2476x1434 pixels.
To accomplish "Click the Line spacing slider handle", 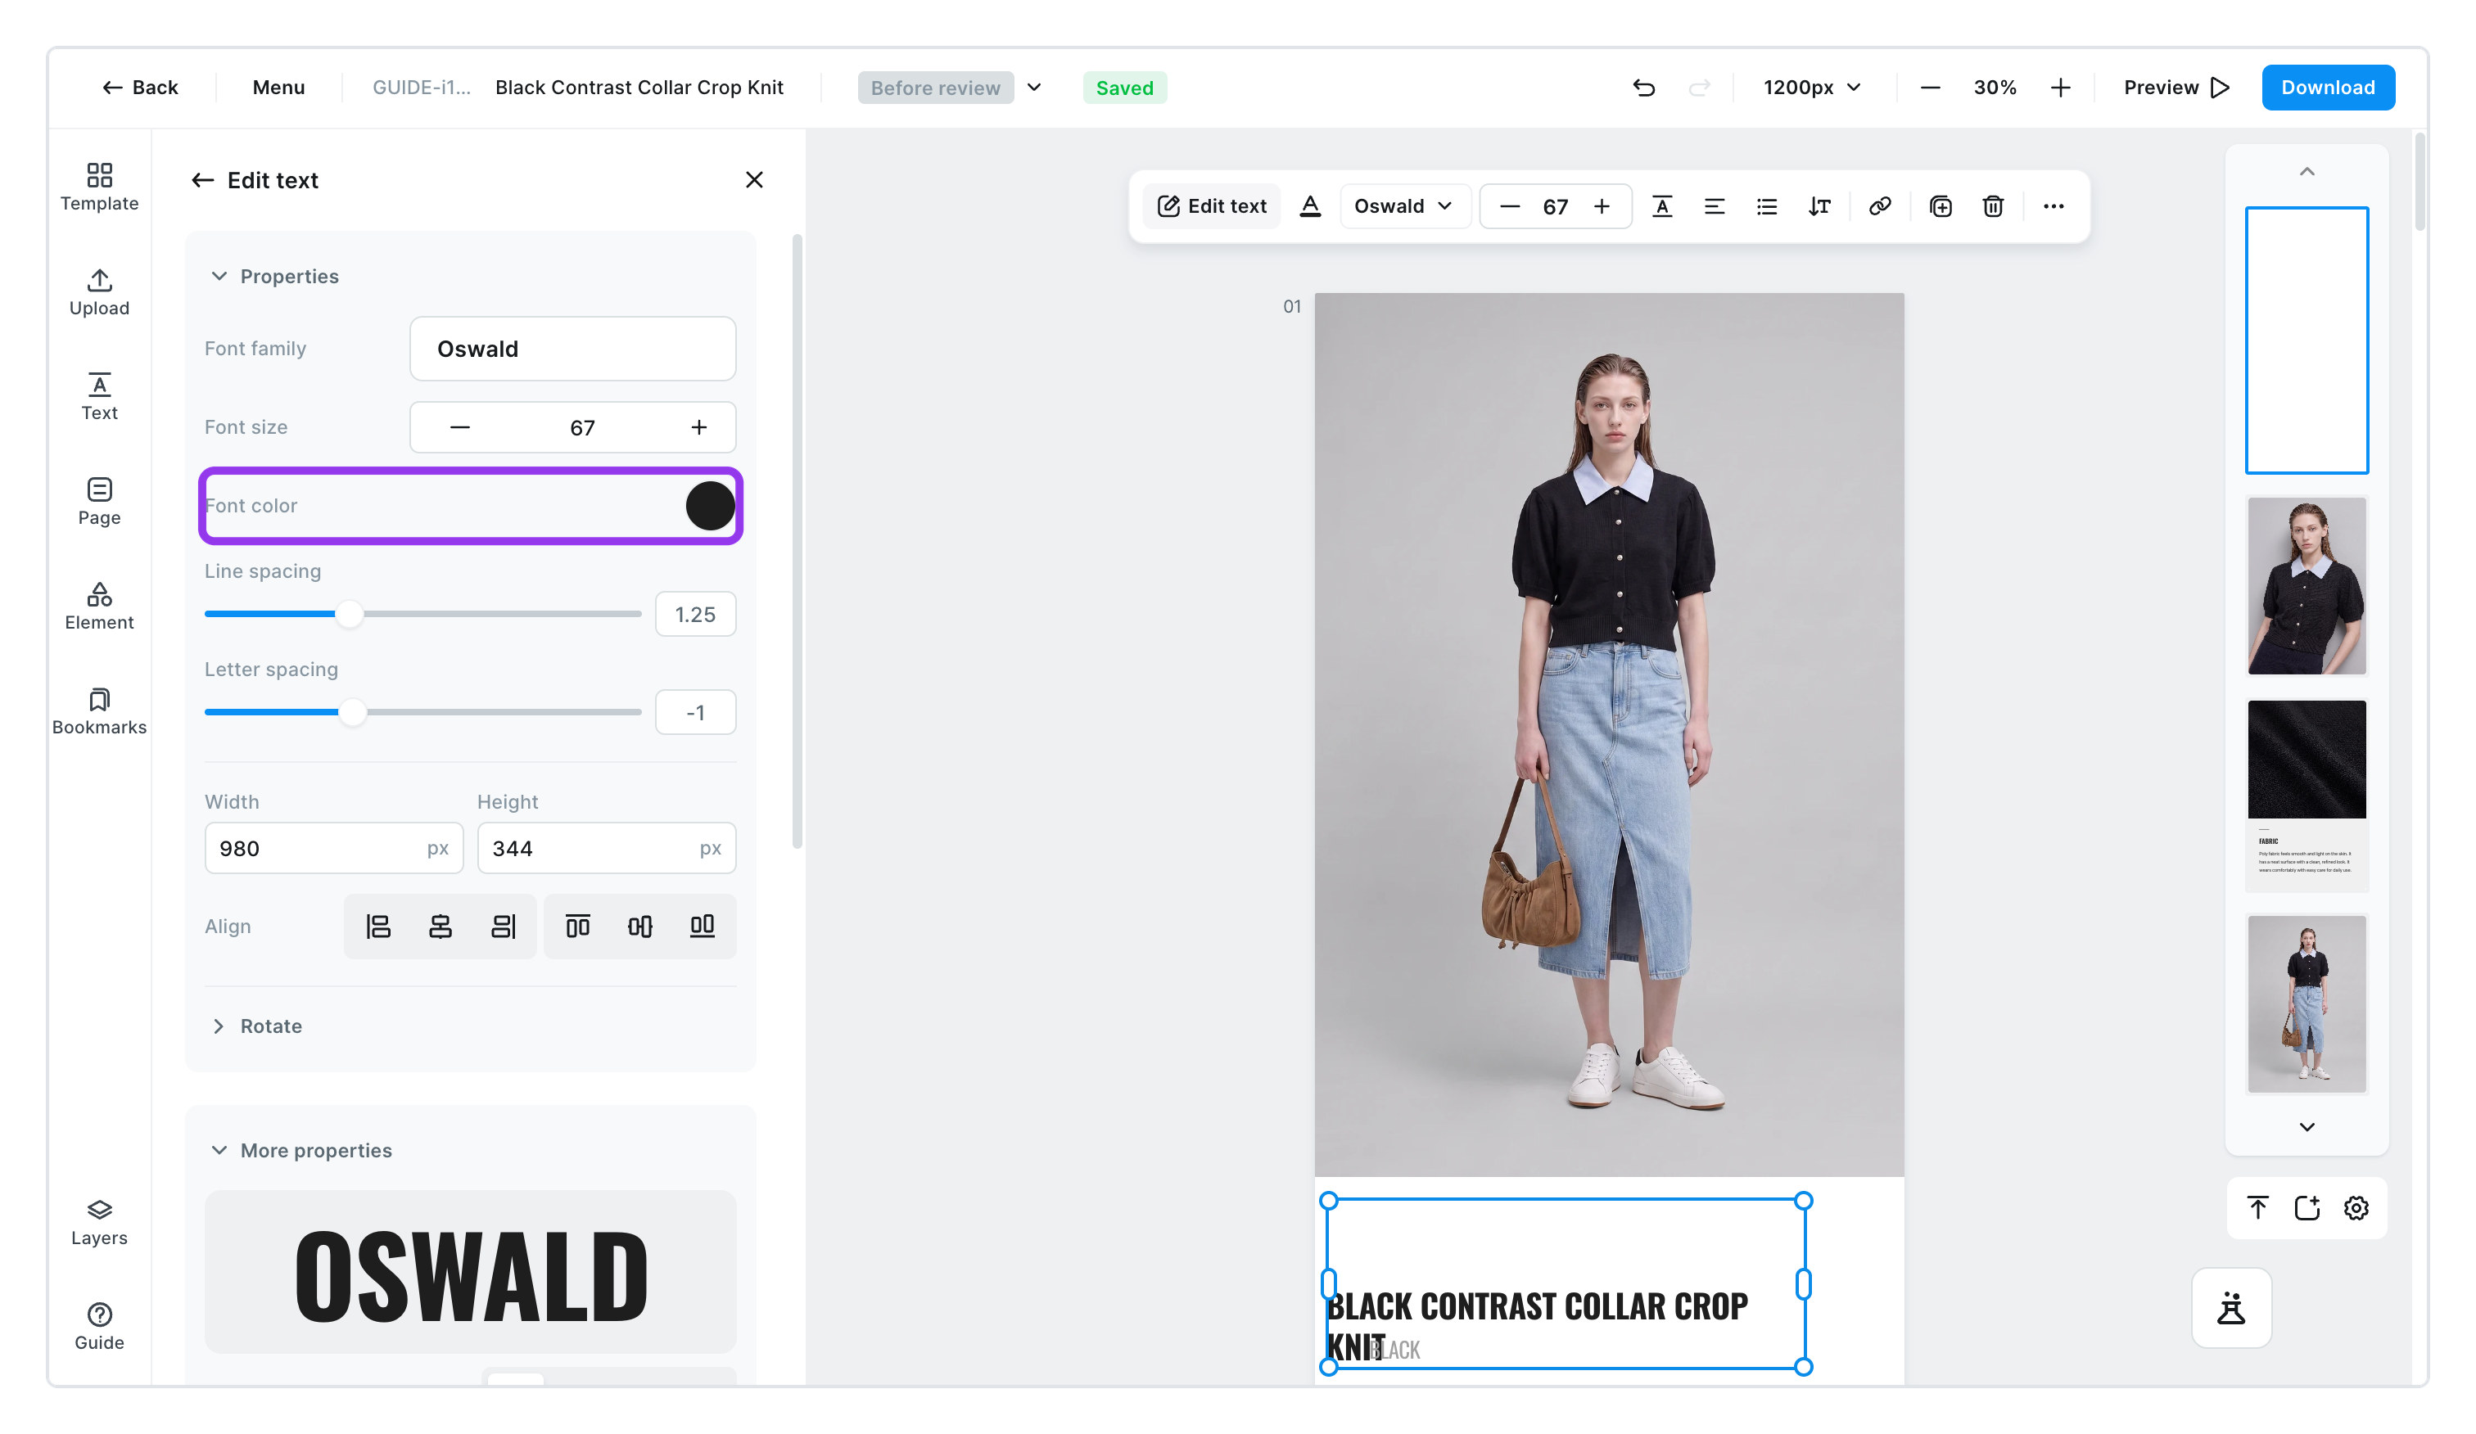I will coord(349,614).
